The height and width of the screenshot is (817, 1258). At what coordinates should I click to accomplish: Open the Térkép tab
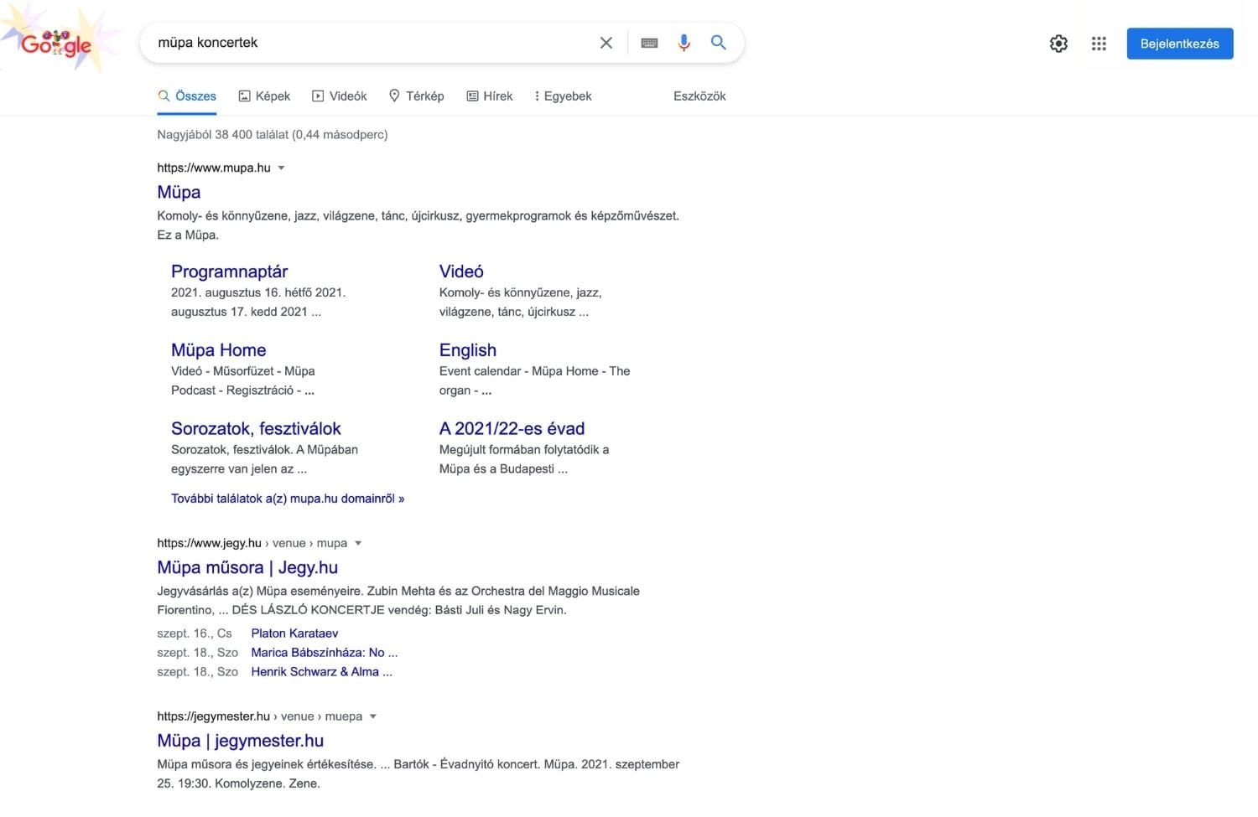(417, 96)
